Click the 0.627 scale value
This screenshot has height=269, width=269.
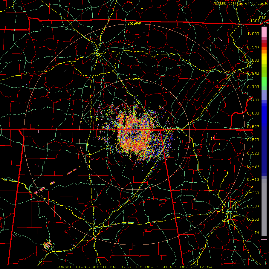253,127
